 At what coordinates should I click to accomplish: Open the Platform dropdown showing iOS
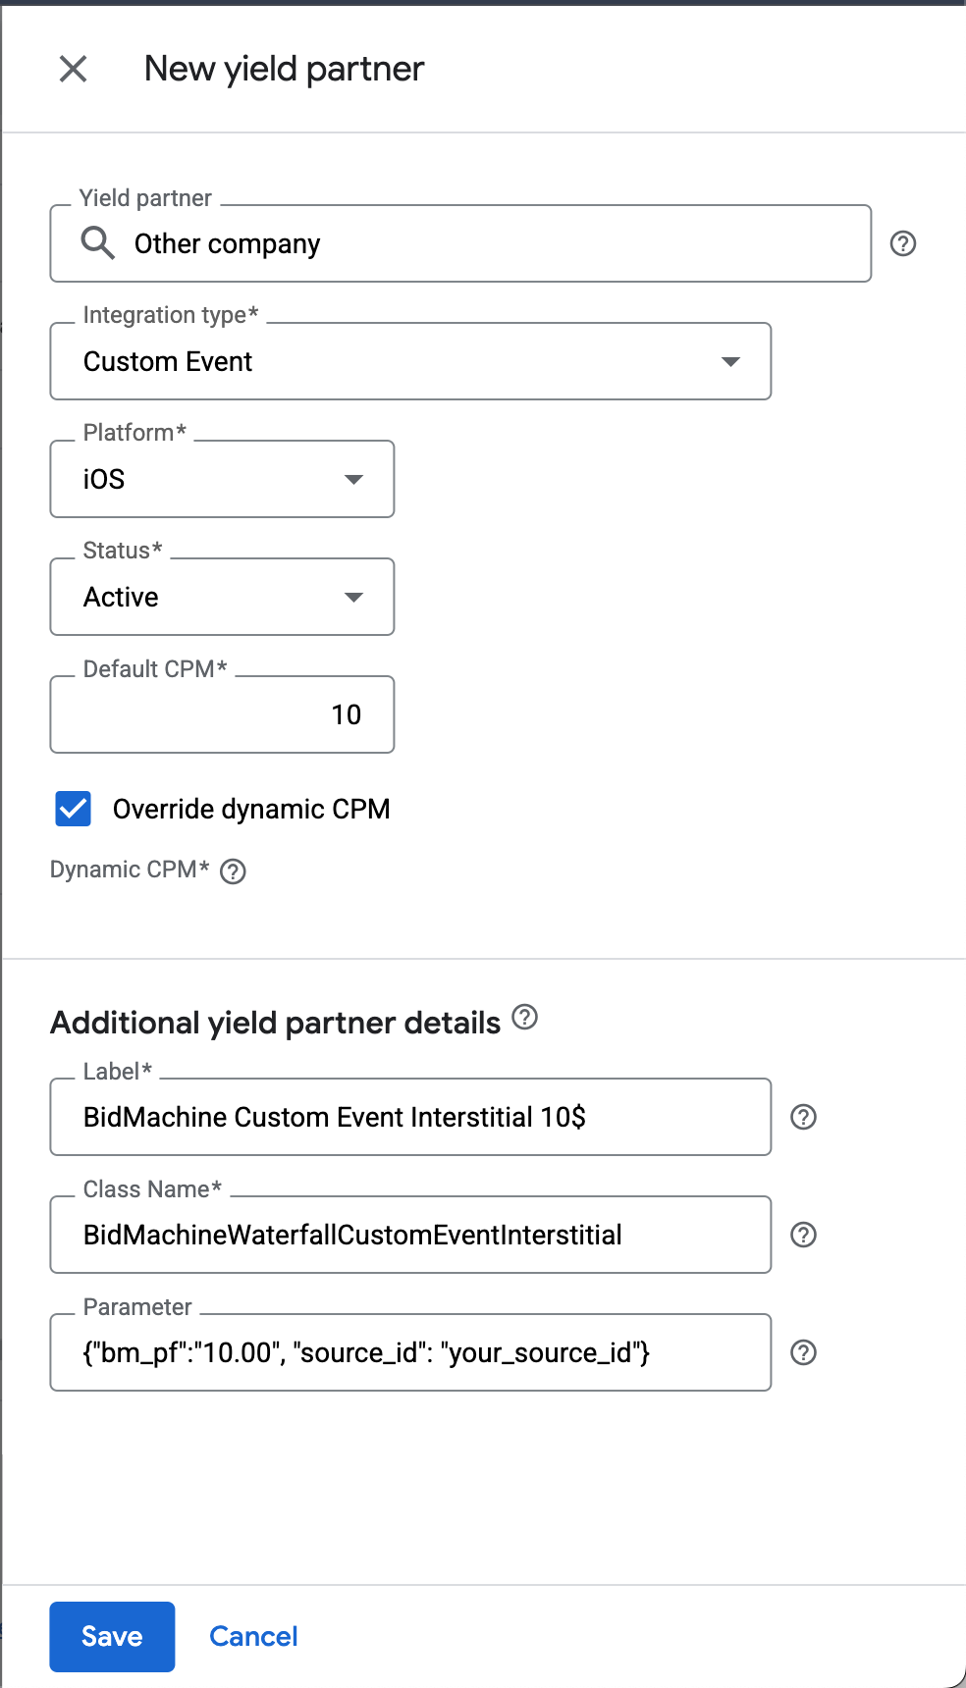coord(222,479)
